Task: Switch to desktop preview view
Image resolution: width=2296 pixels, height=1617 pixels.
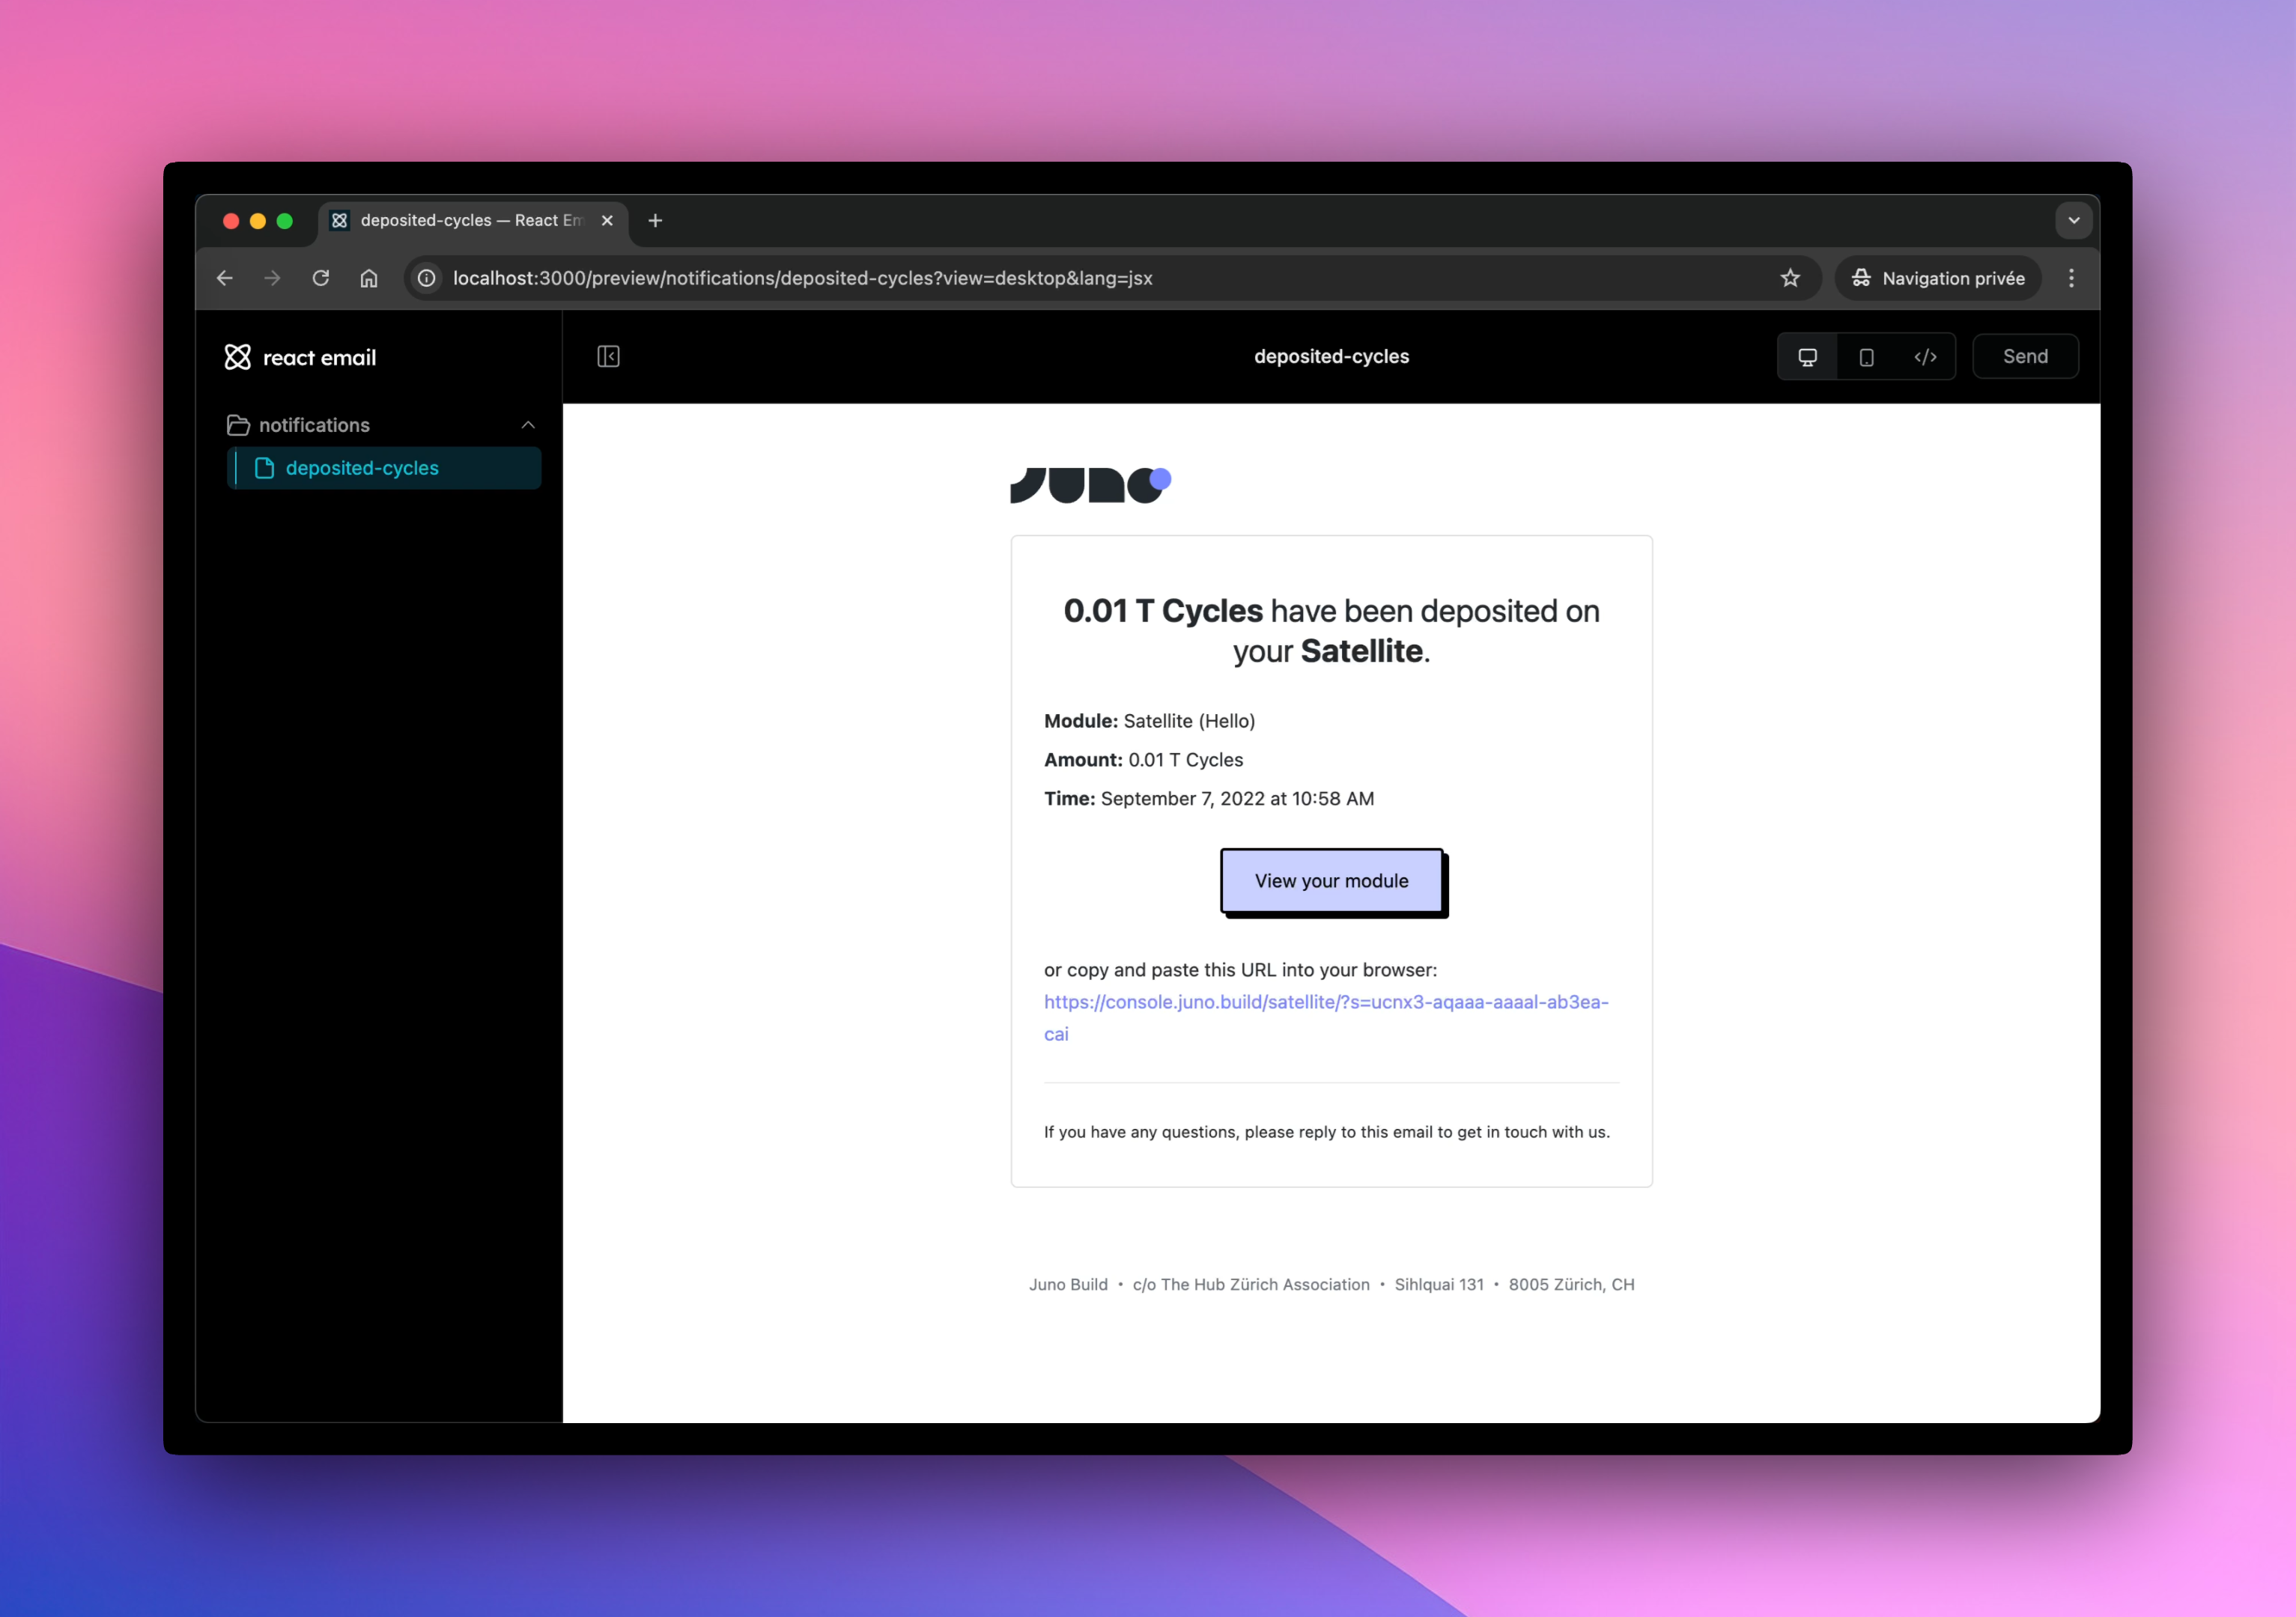Action: click(x=1807, y=357)
